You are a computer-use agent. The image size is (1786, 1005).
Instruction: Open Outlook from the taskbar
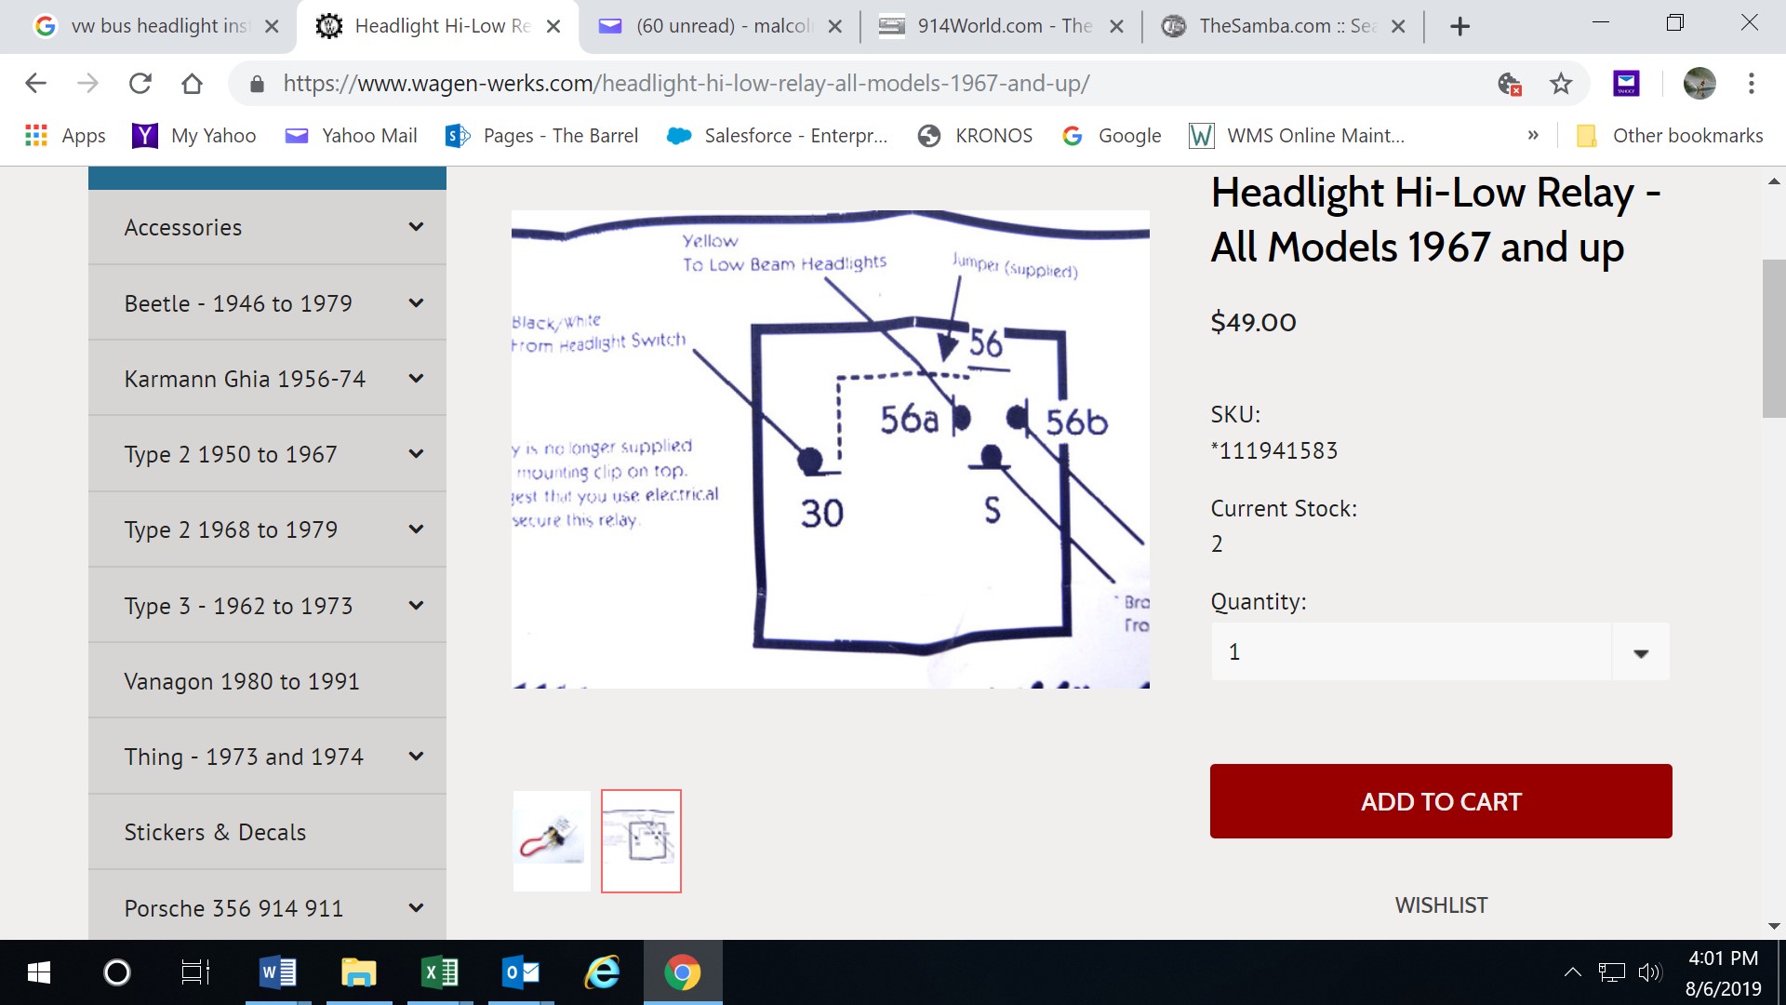520,972
